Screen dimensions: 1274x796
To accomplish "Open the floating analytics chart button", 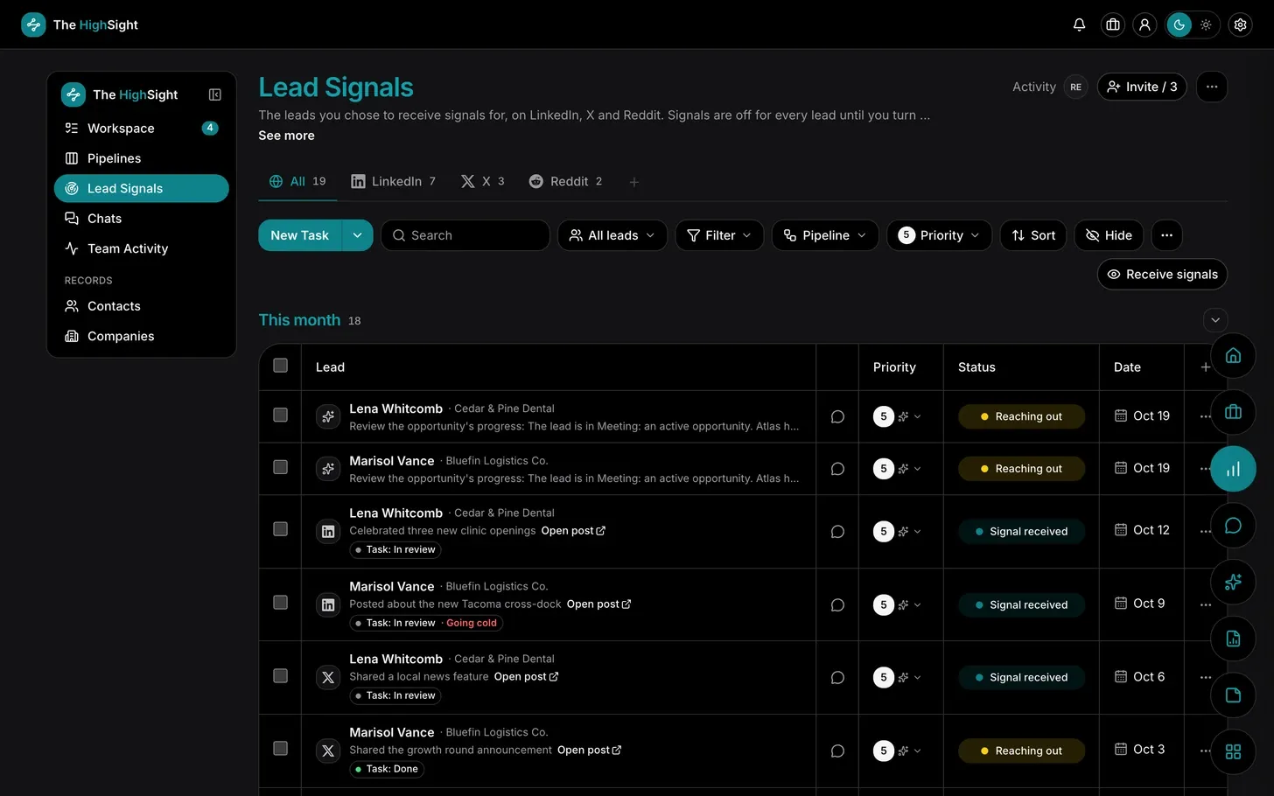I will coord(1233,469).
